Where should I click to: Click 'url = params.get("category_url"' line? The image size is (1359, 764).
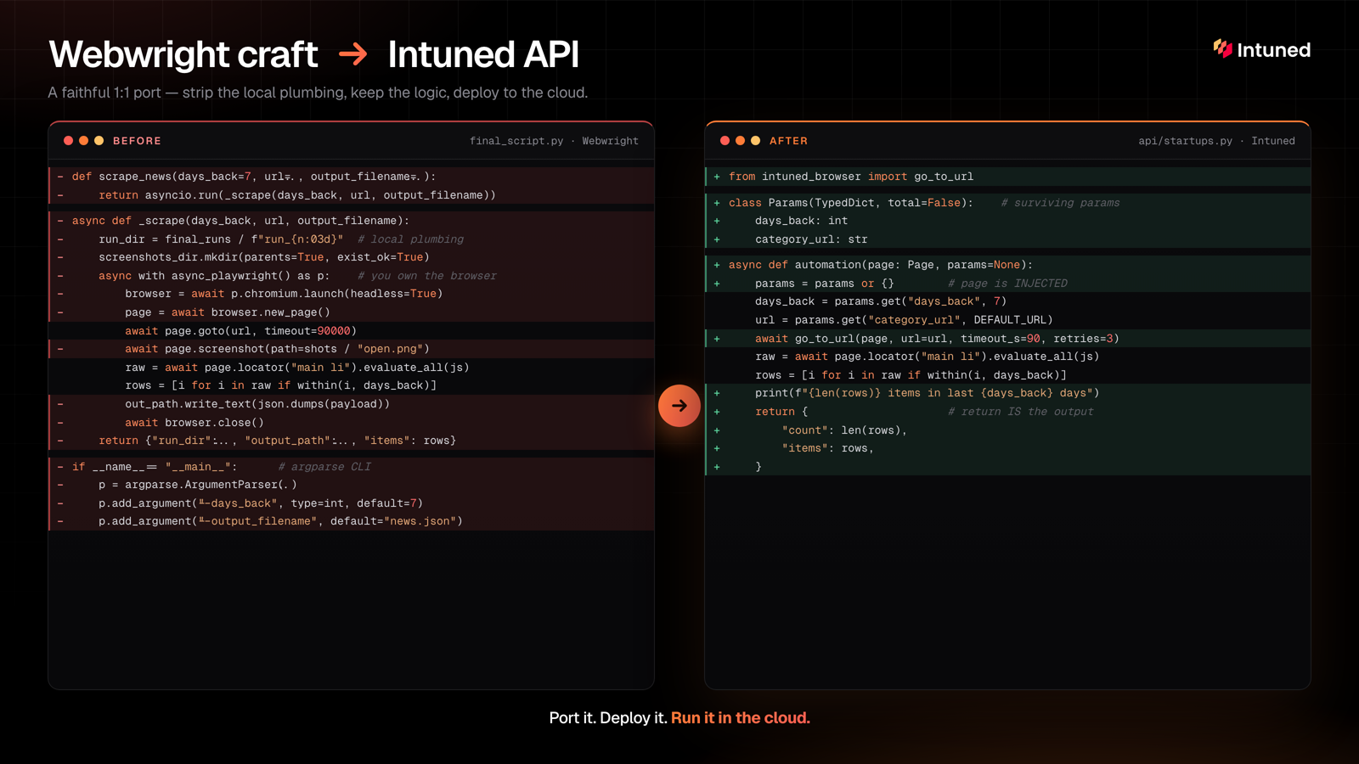click(1008, 320)
